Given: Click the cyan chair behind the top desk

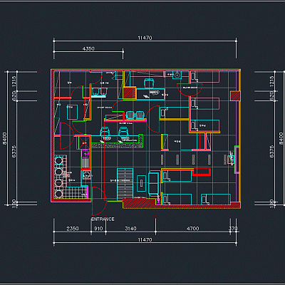Looking at the screenshot, I should pos(149,83).
